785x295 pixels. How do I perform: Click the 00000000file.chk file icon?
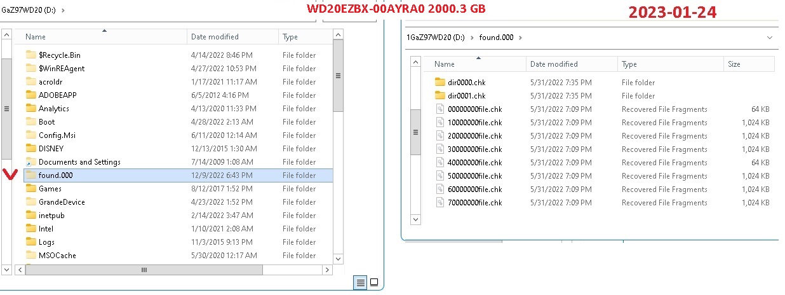pos(440,109)
